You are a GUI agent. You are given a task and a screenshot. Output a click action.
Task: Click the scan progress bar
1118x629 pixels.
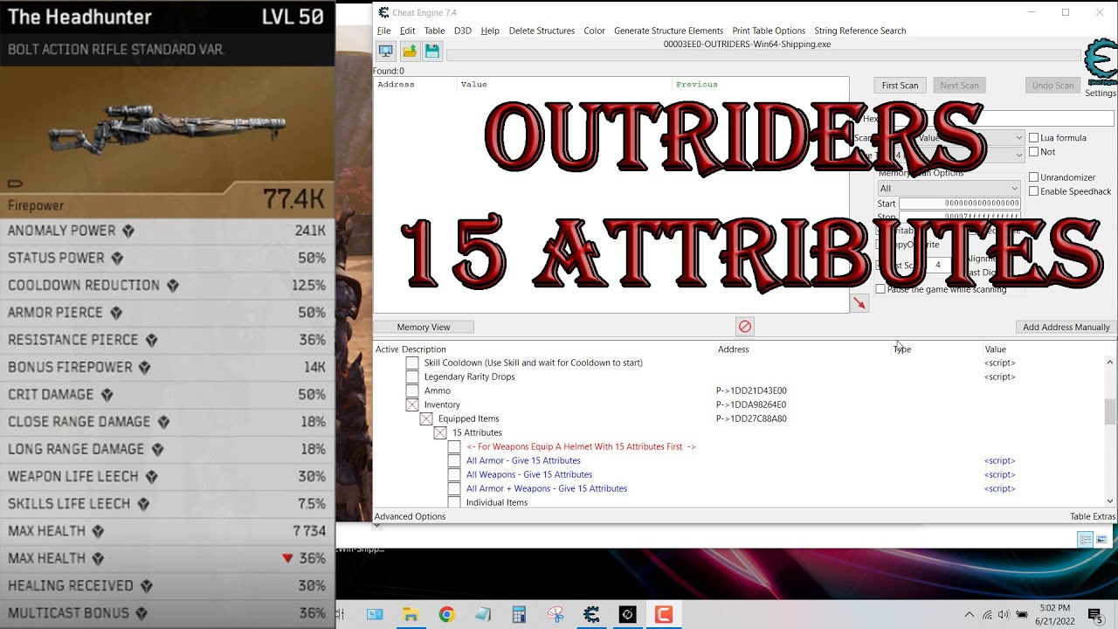click(x=763, y=56)
